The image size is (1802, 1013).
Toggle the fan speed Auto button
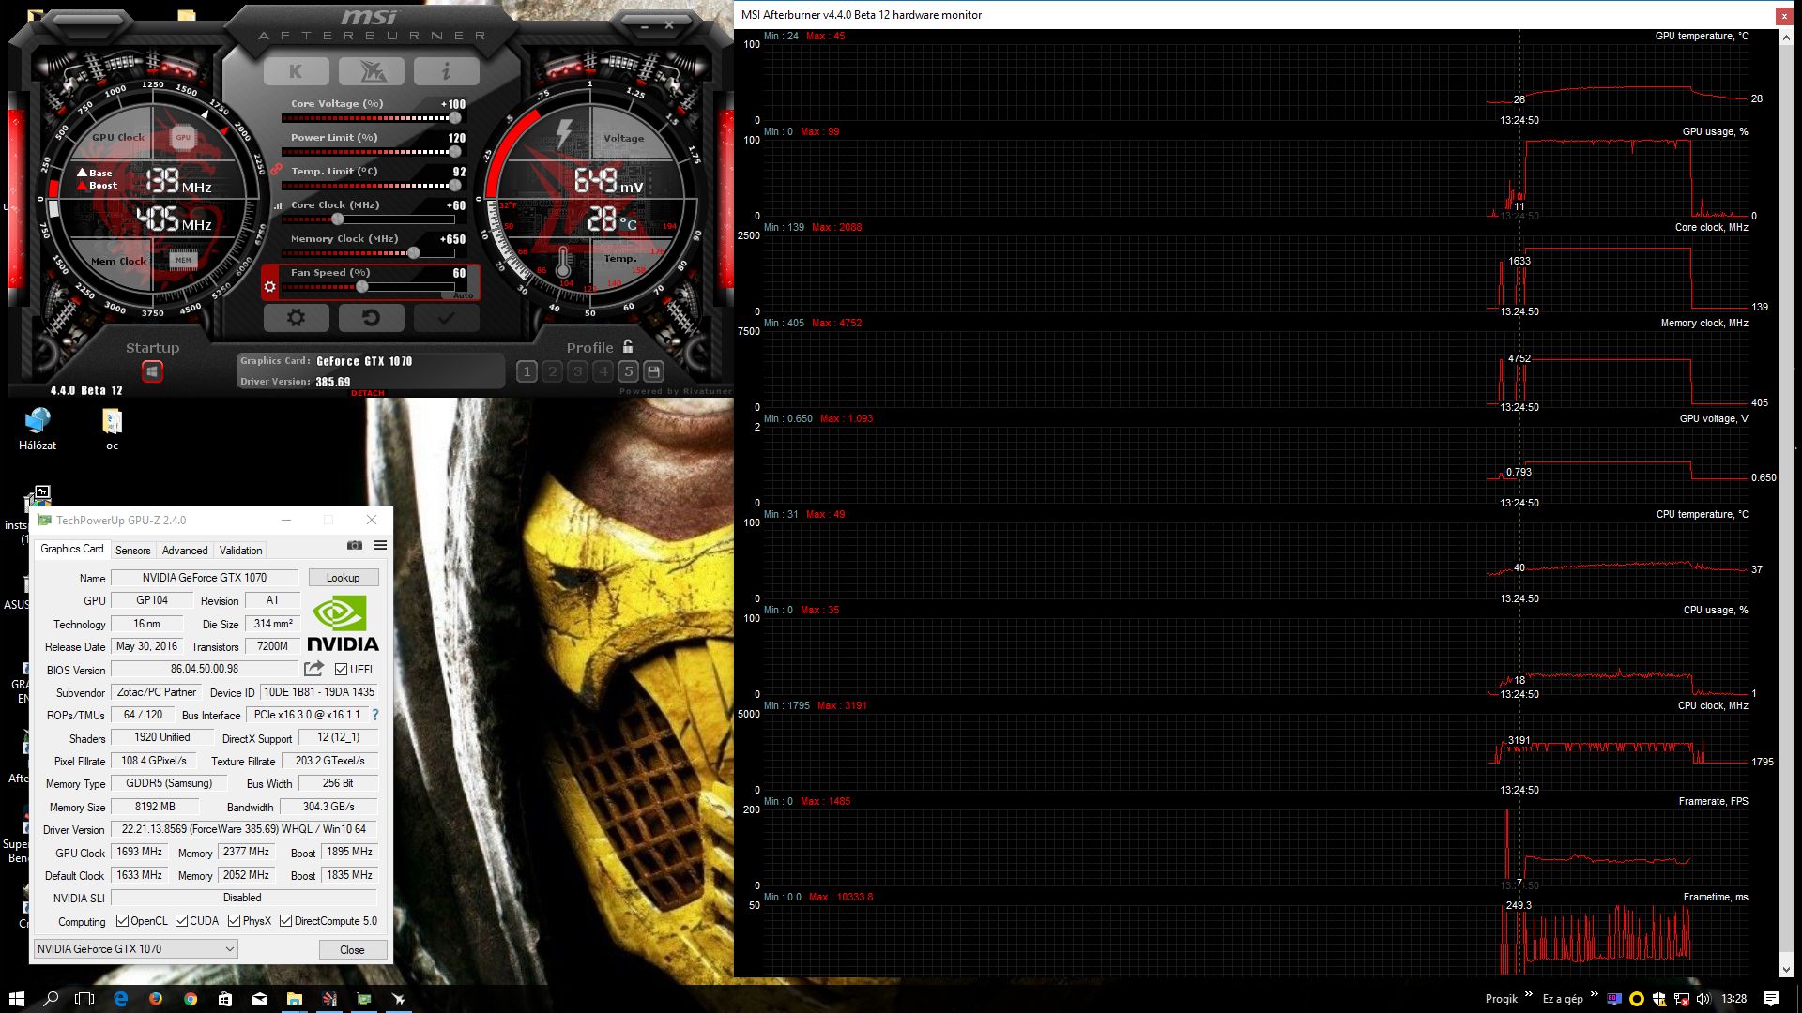point(464,295)
